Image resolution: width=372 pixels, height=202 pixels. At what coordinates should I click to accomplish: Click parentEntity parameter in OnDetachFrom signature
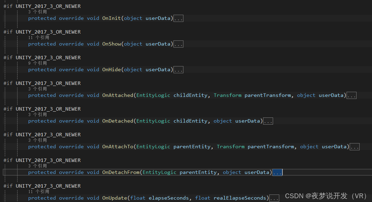coord(198,172)
